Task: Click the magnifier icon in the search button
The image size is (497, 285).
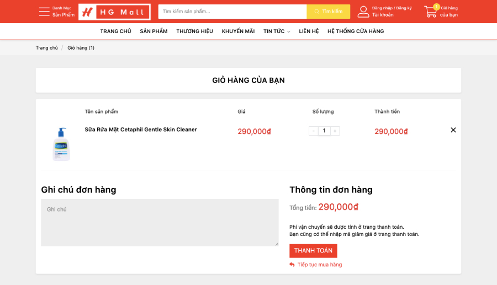Action: 316,12
